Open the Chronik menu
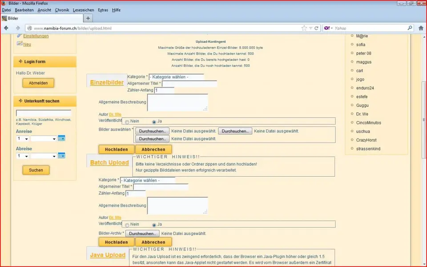 pos(62,10)
